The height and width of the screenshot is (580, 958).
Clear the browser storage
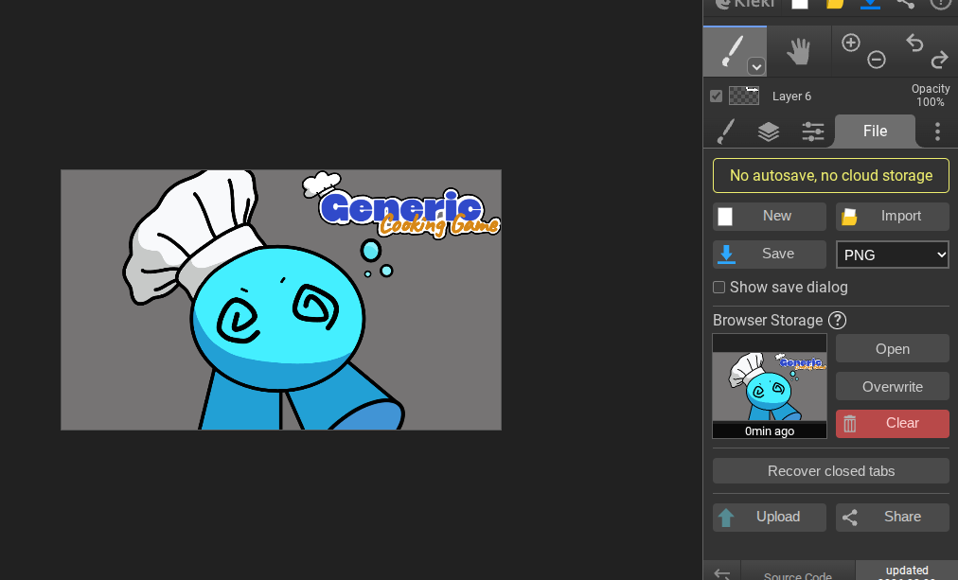click(892, 423)
